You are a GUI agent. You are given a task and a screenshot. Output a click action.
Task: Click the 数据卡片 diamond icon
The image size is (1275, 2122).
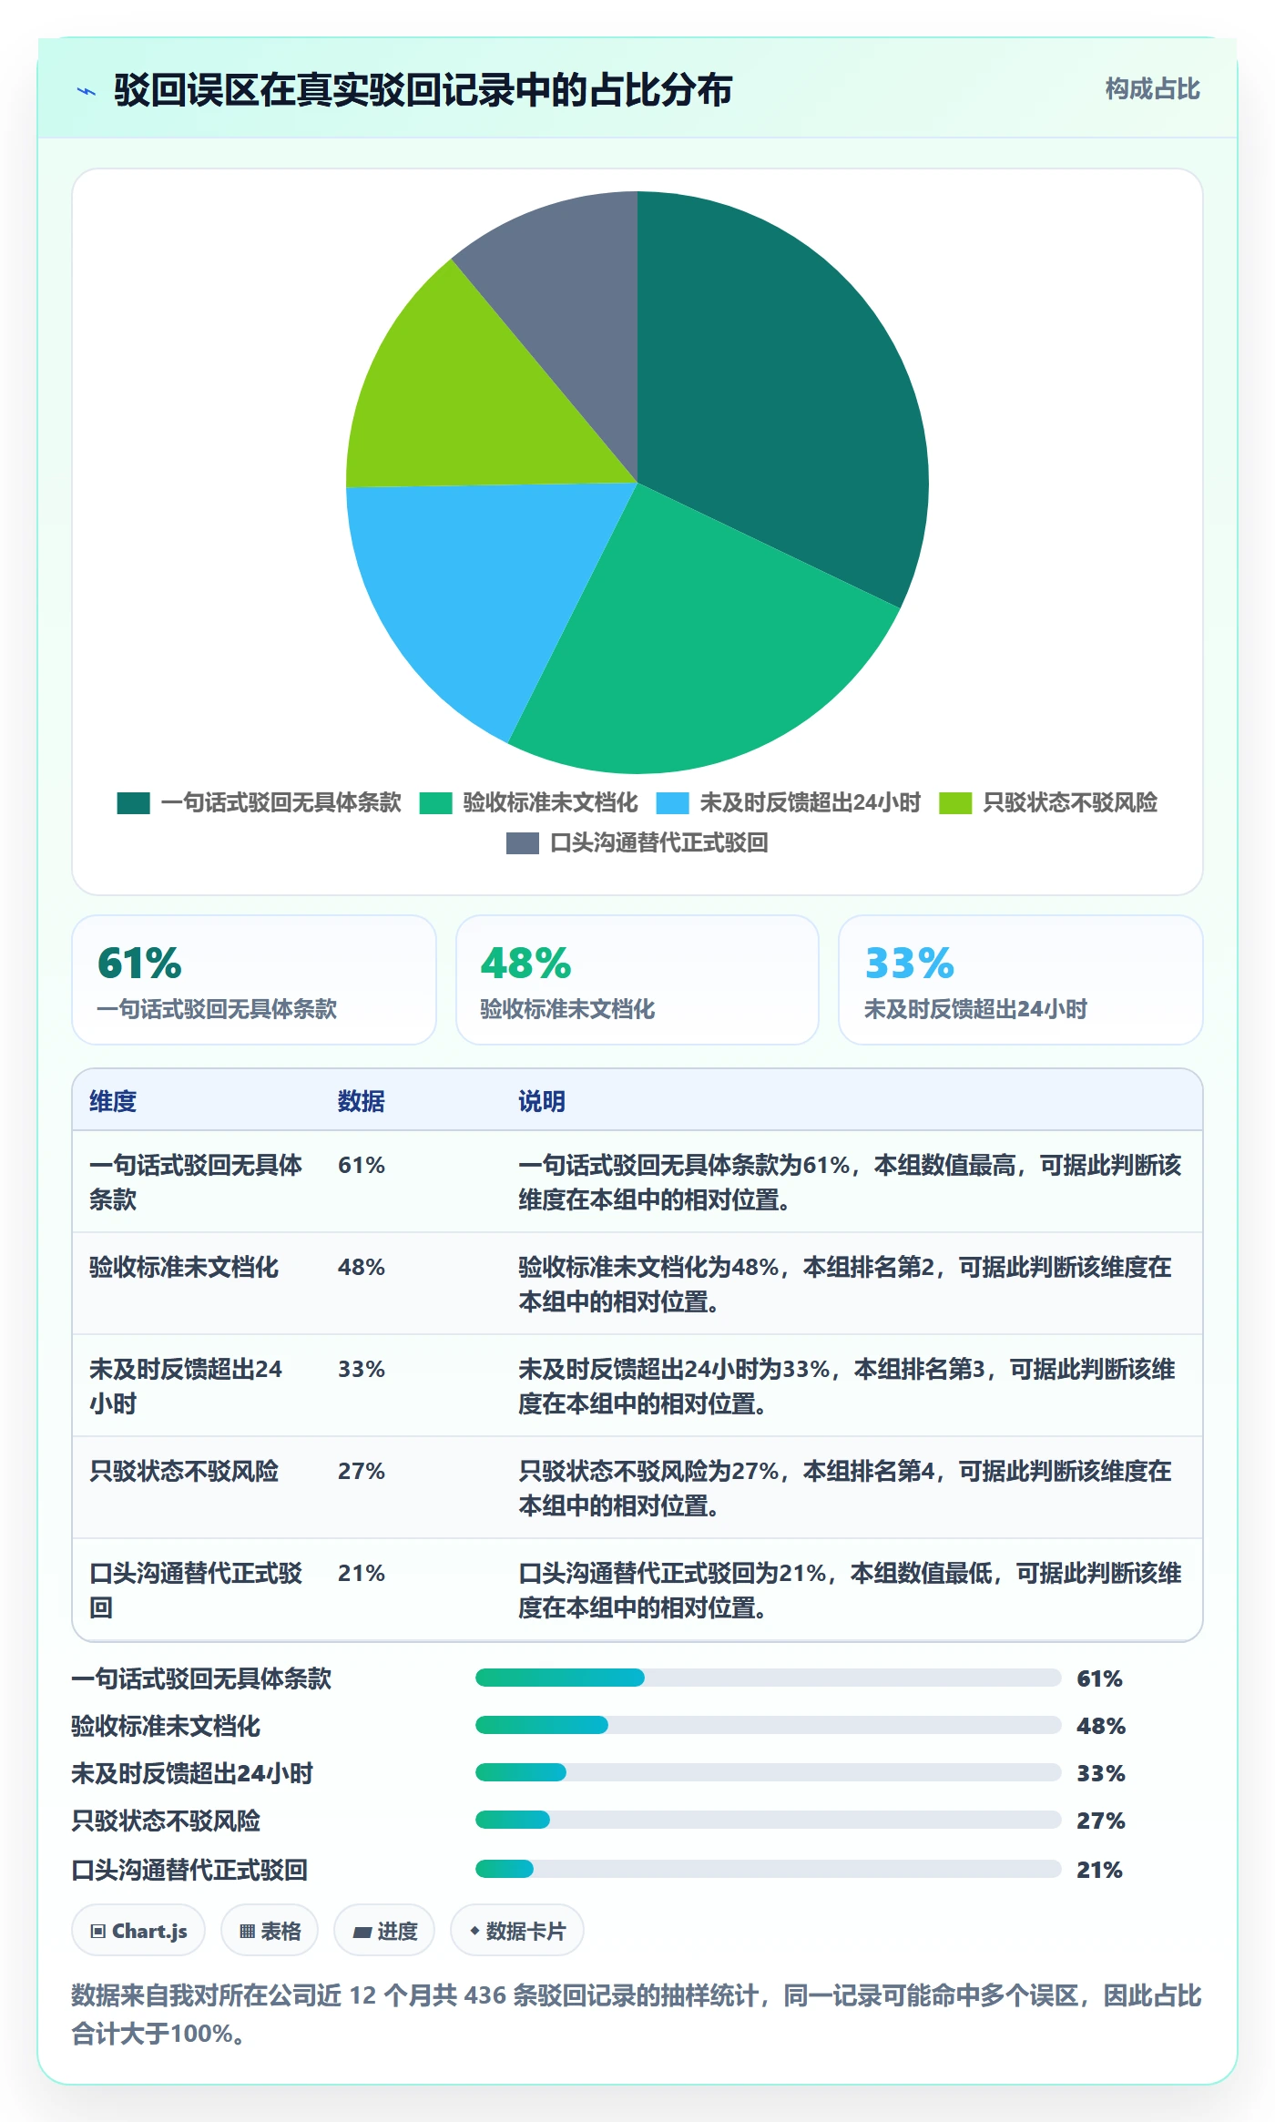click(474, 1931)
